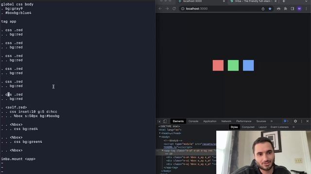
Task: Open the M profile avatar
Action: coord(299,9)
